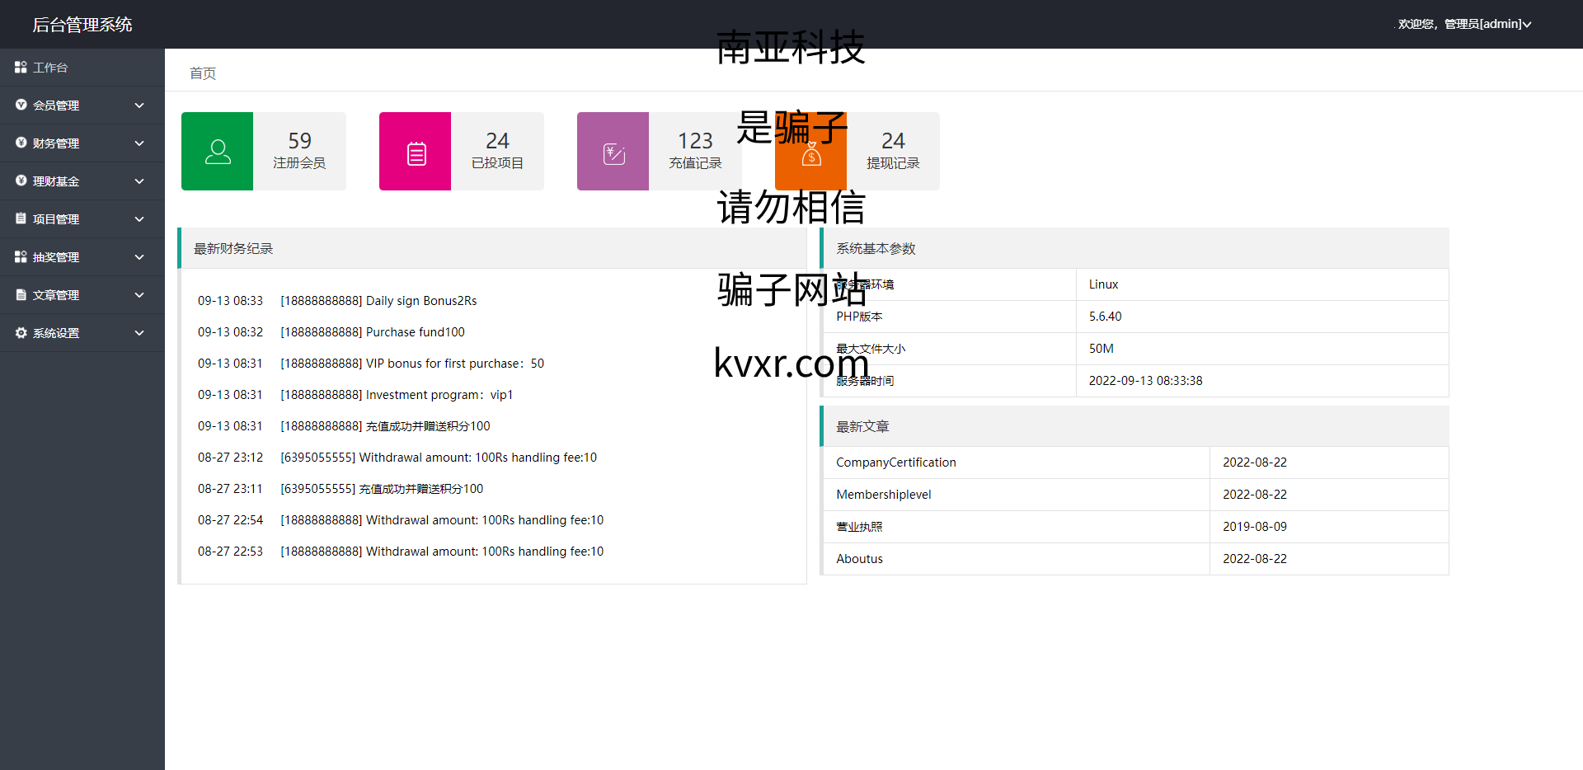Click the PHP version 5.6.40 value

(x=1105, y=317)
